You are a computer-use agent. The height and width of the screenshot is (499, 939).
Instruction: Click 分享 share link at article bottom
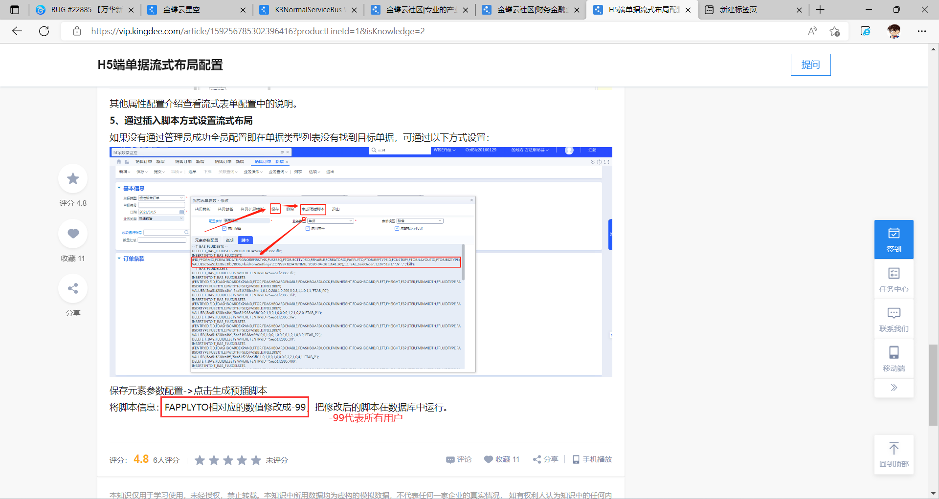[545, 459]
